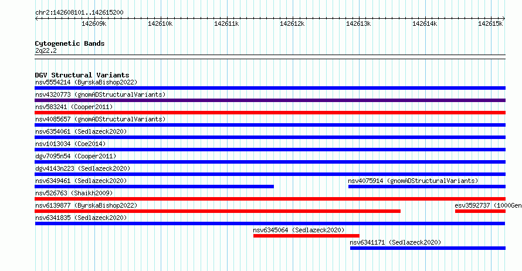Open nsv583241 (Cooper2011) variant label
The width and height of the screenshot is (522, 271).
[74, 107]
